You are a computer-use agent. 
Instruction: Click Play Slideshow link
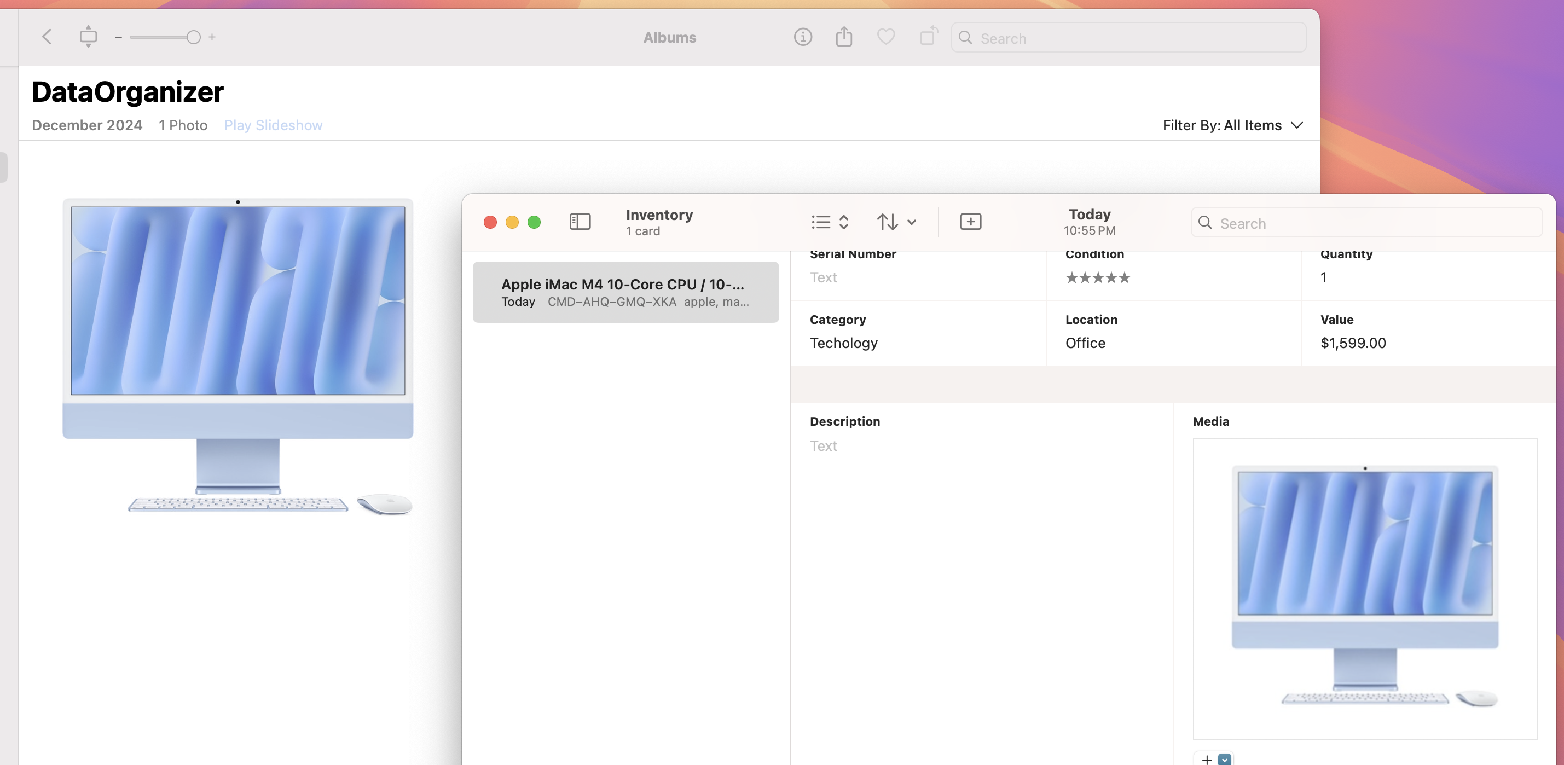[x=273, y=125]
